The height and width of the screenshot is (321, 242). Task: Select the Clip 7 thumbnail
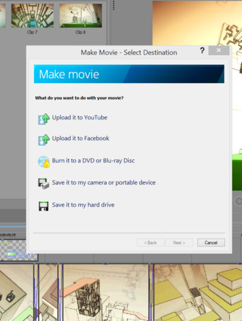tap(32, 16)
